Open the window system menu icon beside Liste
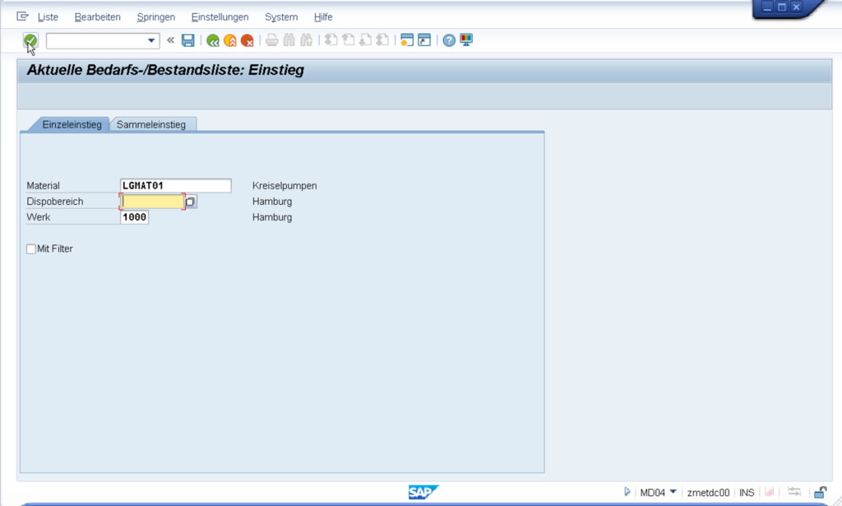 [x=22, y=16]
